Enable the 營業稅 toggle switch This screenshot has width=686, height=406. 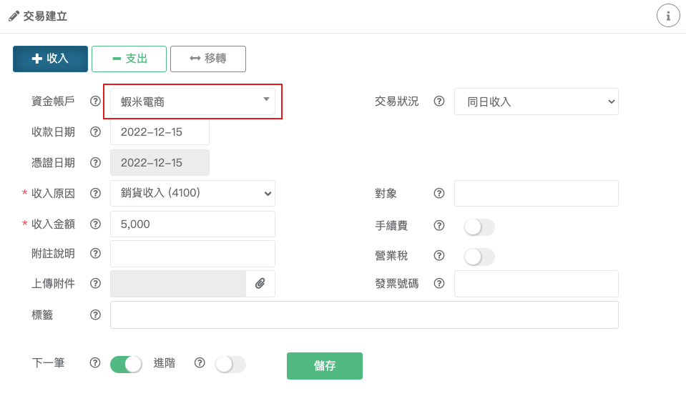pyautogui.click(x=479, y=257)
